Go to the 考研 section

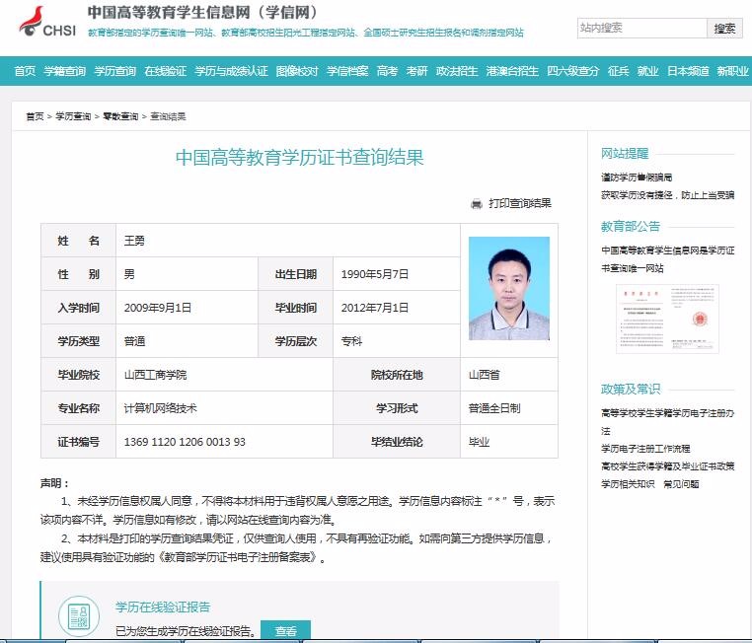pos(416,71)
